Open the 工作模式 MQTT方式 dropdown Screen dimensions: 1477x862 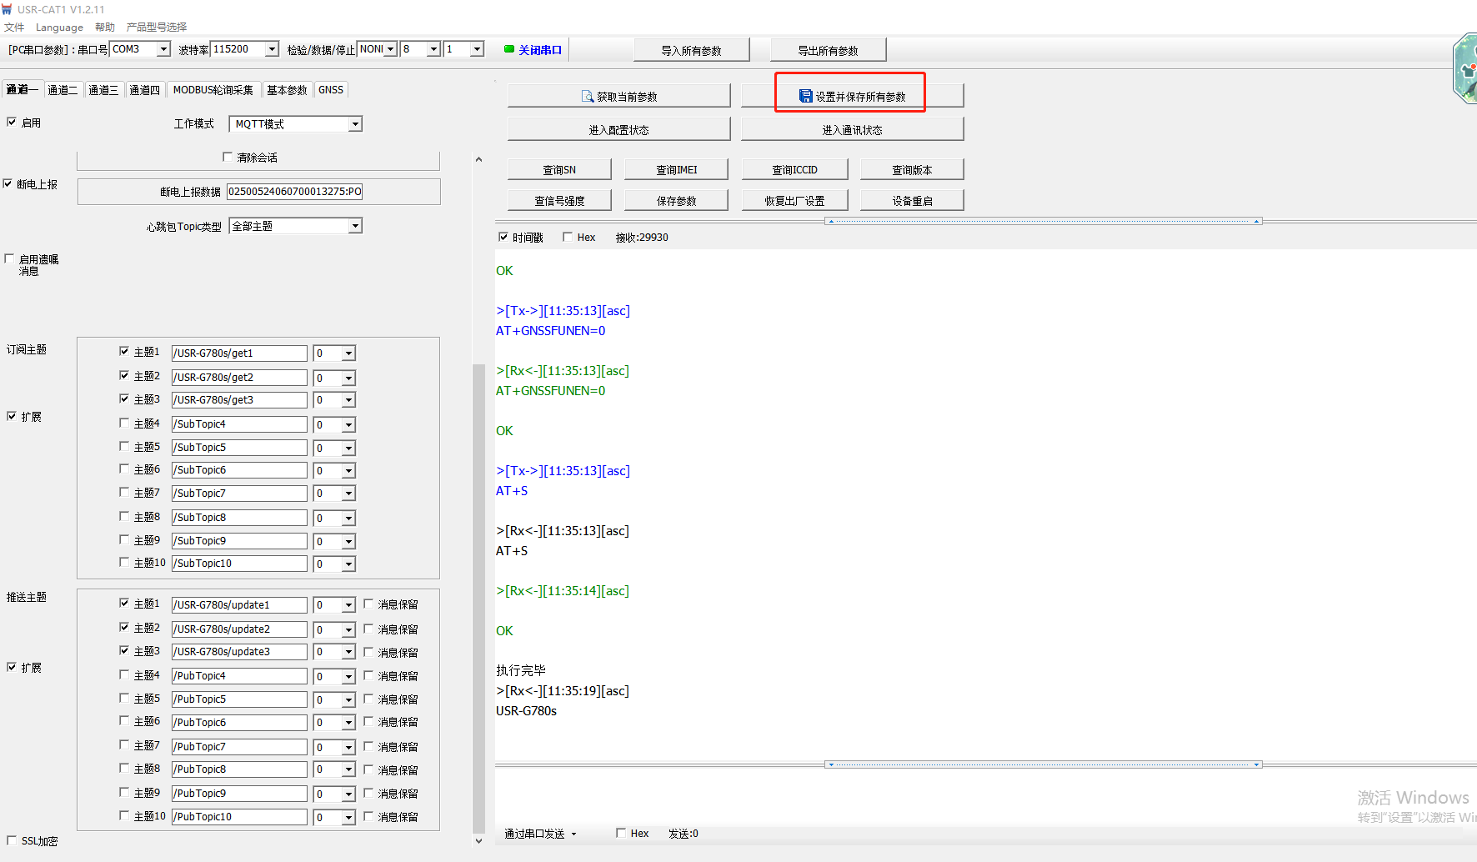coord(355,124)
